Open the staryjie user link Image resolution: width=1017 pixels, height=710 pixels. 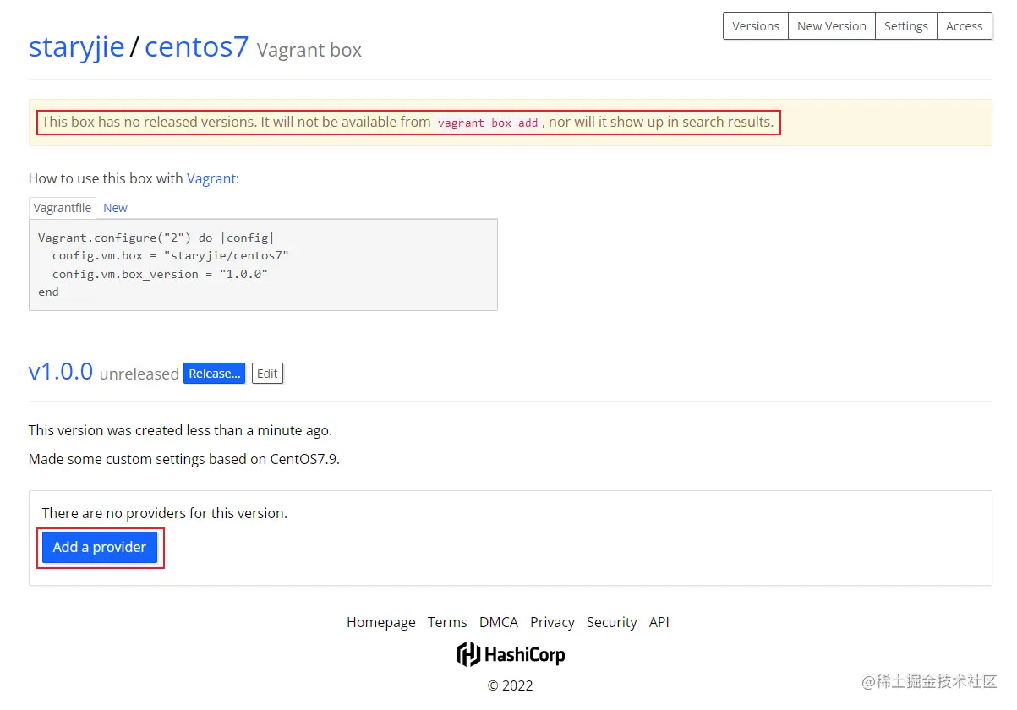(77, 46)
